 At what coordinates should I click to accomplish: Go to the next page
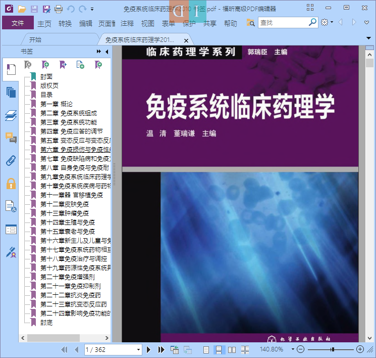point(148,349)
